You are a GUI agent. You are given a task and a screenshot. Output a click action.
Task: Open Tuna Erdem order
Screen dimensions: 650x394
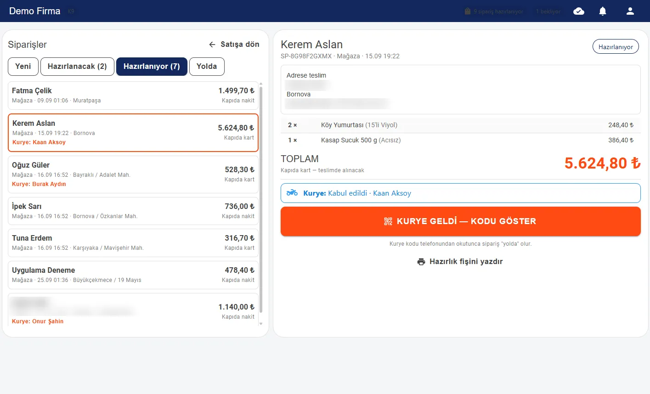(133, 243)
